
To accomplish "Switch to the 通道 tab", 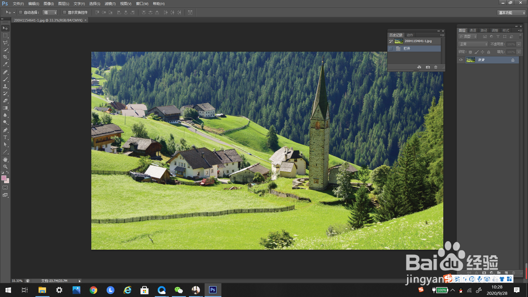I will click(473, 30).
